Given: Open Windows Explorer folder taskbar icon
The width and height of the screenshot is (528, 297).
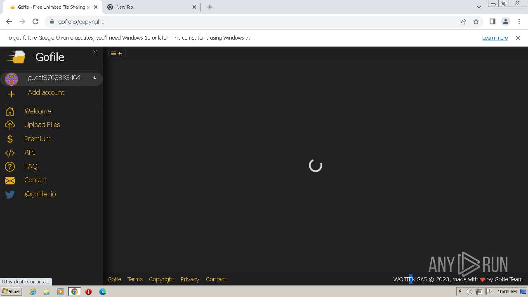Looking at the screenshot, I should [x=47, y=292].
